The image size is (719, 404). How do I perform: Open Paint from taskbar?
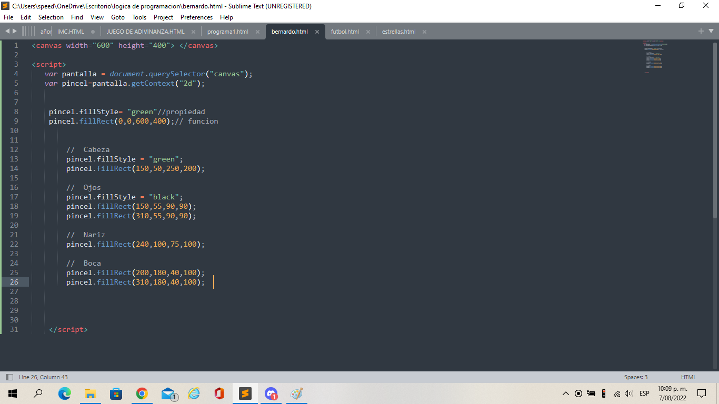[297, 393]
